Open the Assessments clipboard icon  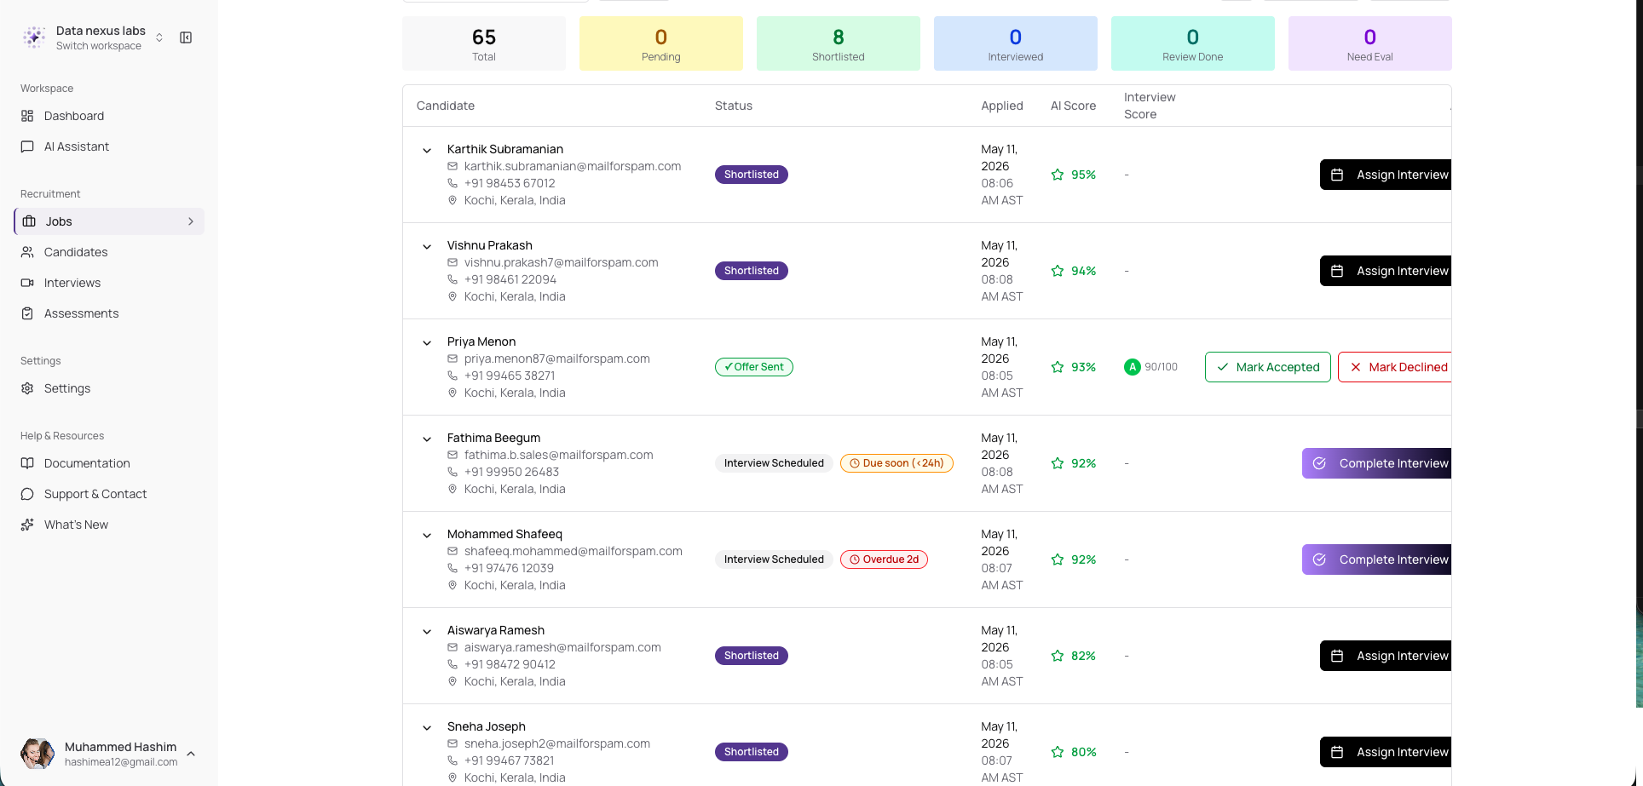coord(27,313)
